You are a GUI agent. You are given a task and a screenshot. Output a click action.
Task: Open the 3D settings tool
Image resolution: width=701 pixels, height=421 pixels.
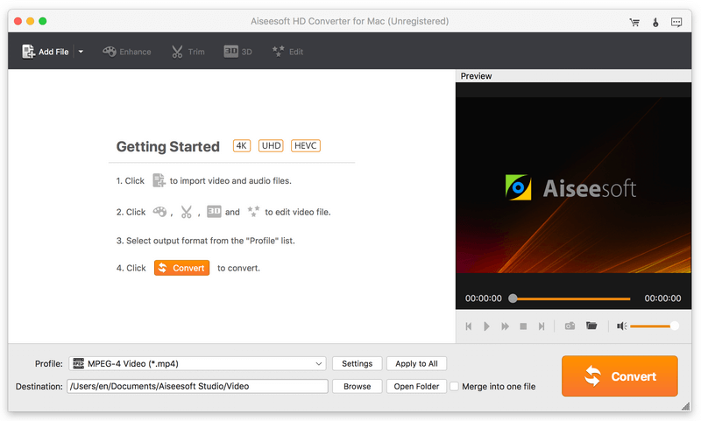[237, 52]
